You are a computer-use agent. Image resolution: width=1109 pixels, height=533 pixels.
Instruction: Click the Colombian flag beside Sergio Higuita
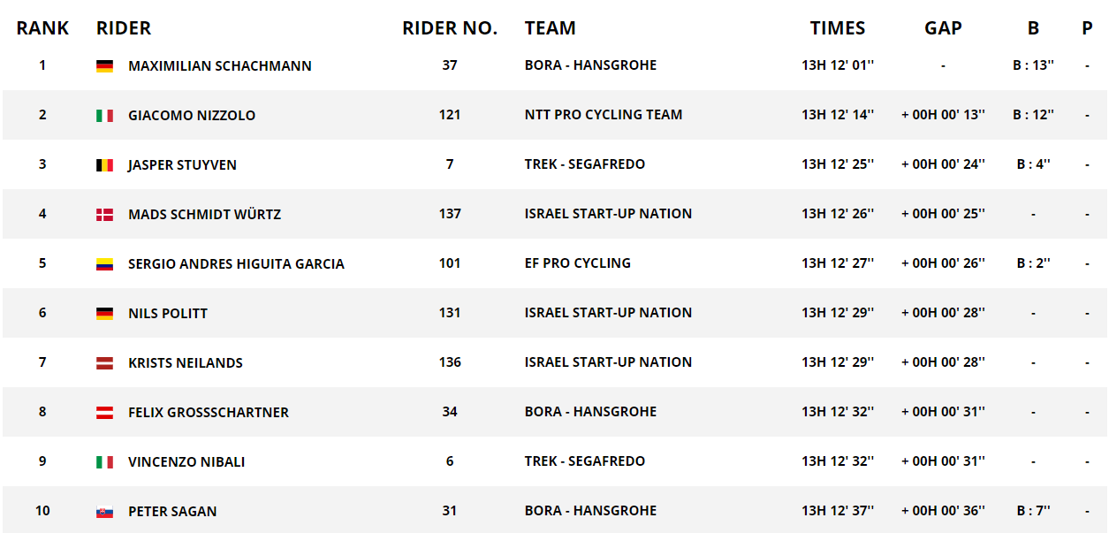[x=104, y=263]
